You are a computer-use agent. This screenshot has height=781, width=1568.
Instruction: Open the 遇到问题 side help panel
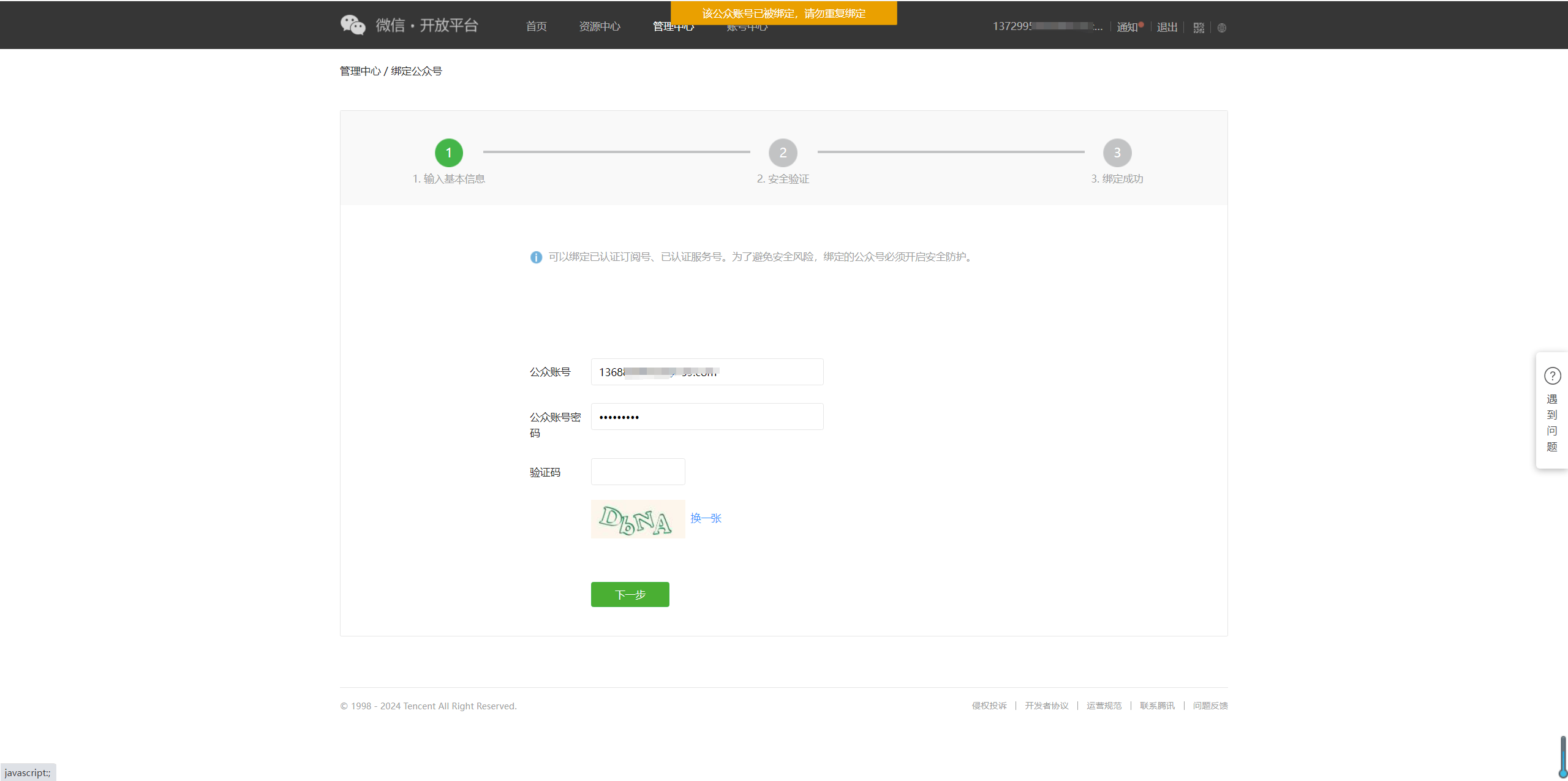coord(1552,410)
